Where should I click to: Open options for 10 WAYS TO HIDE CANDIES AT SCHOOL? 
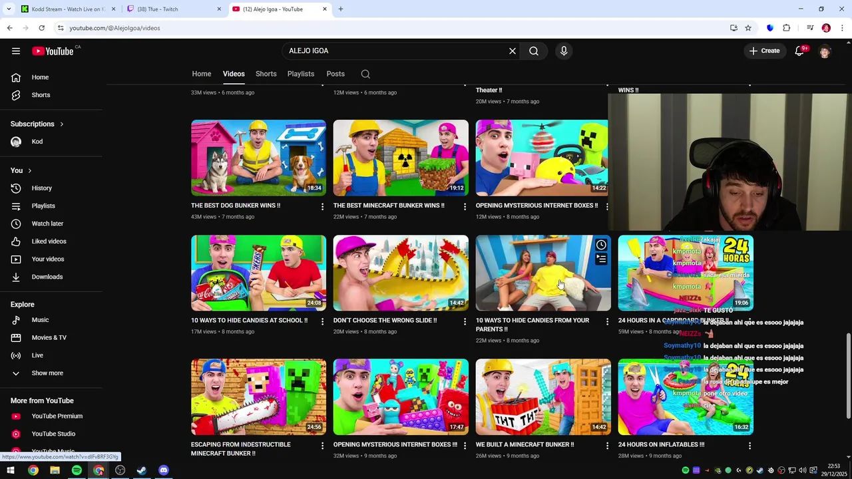(x=323, y=322)
